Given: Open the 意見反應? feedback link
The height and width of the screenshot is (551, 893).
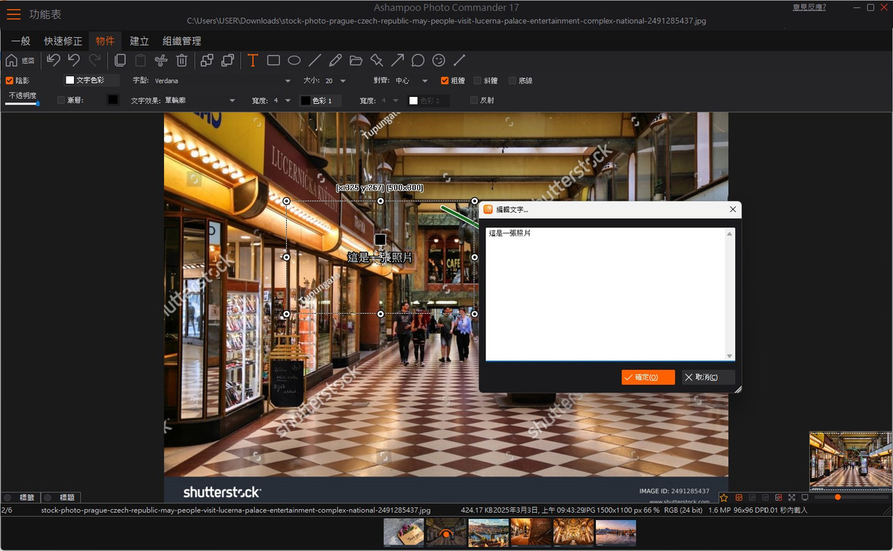Looking at the screenshot, I should (x=809, y=7).
